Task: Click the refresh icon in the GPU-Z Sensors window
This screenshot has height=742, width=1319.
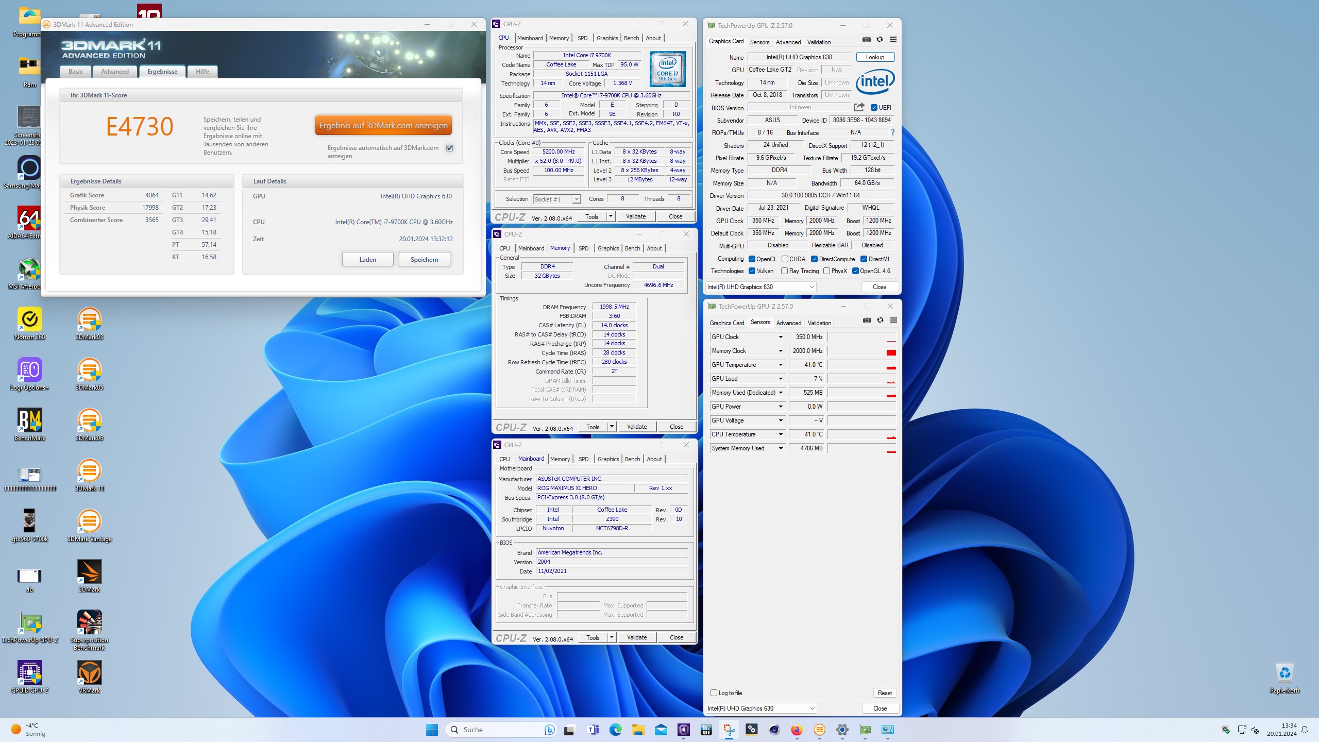Action: (x=880, y=320)
